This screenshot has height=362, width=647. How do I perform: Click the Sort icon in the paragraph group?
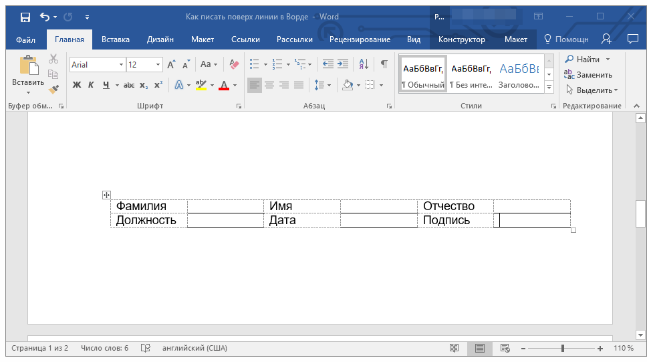click(364, 64)
